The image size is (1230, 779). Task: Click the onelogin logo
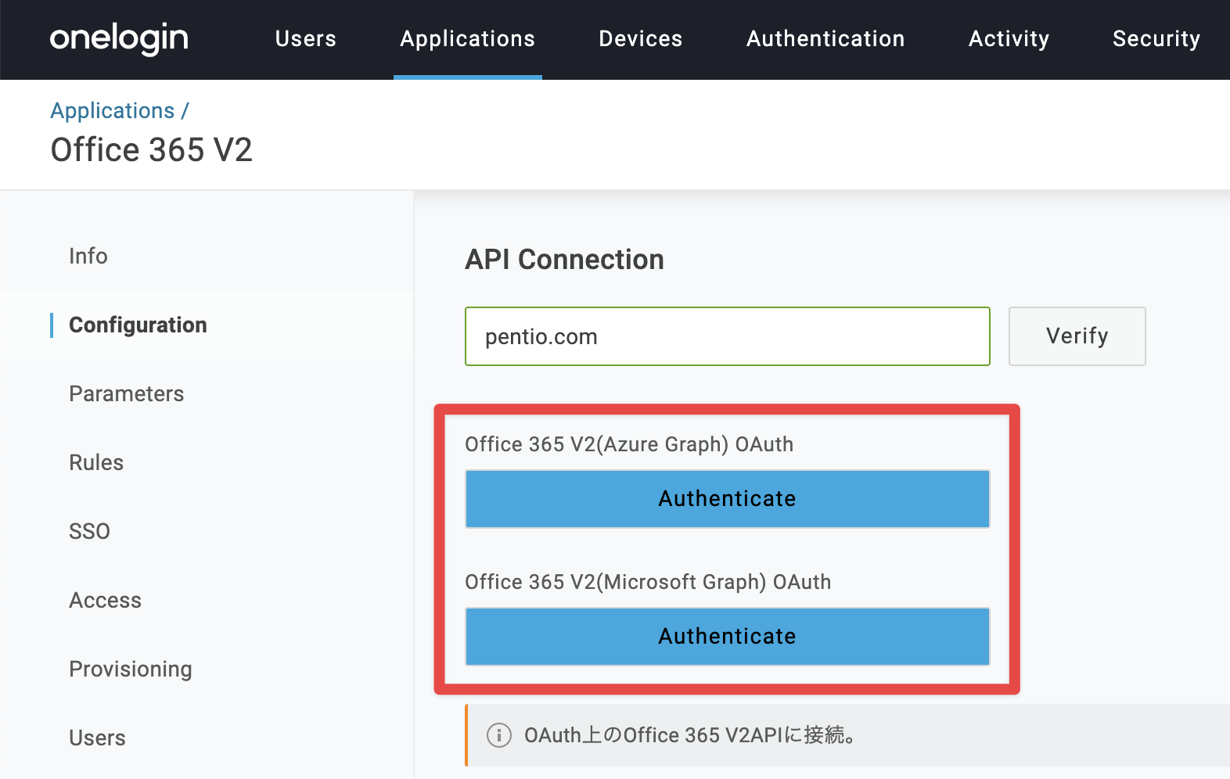pyautogui.click(x=119, y=38)
